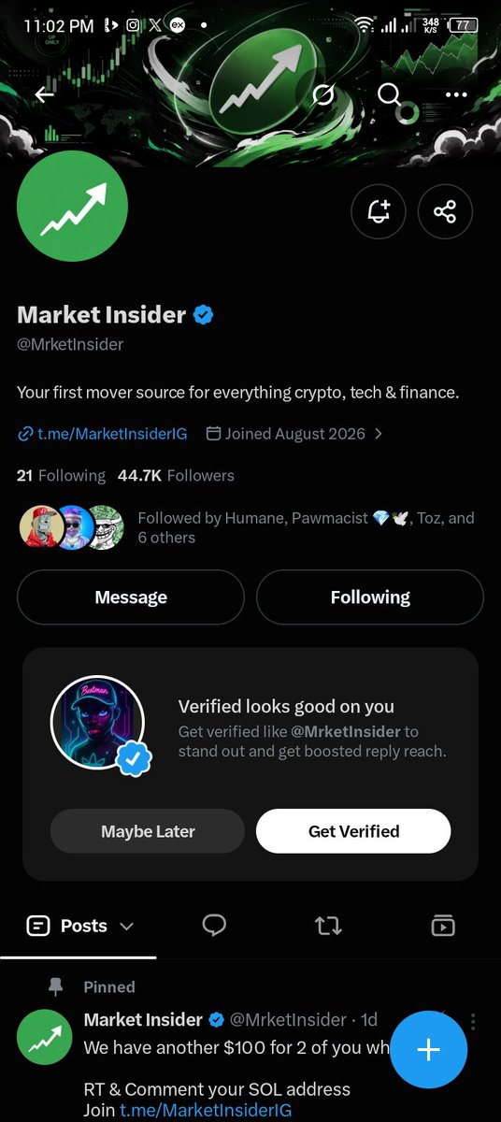This screenshot has width=501, height=1122.
Task: Switch to the reposts tab icon
Action: pos(328,926)
